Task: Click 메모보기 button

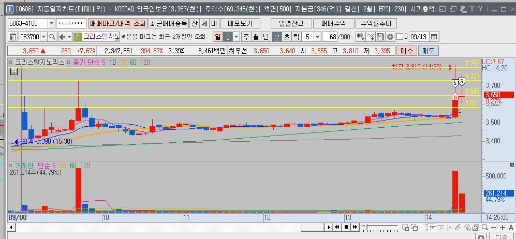Action: (240, 23)
